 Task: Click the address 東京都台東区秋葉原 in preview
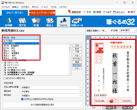coord(128,71)
